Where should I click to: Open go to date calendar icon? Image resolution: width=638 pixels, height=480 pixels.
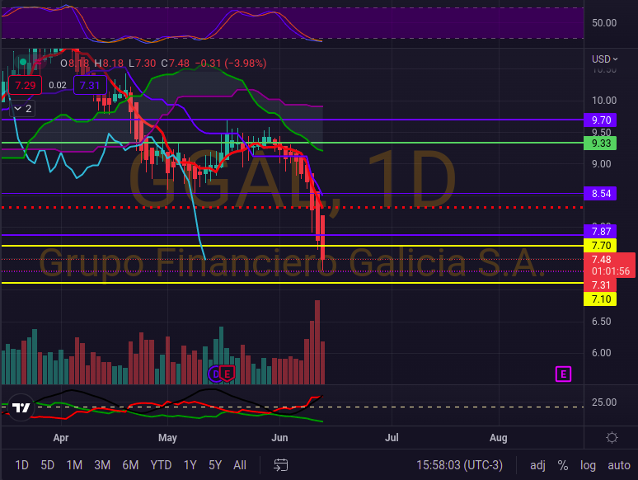[281, 465]
